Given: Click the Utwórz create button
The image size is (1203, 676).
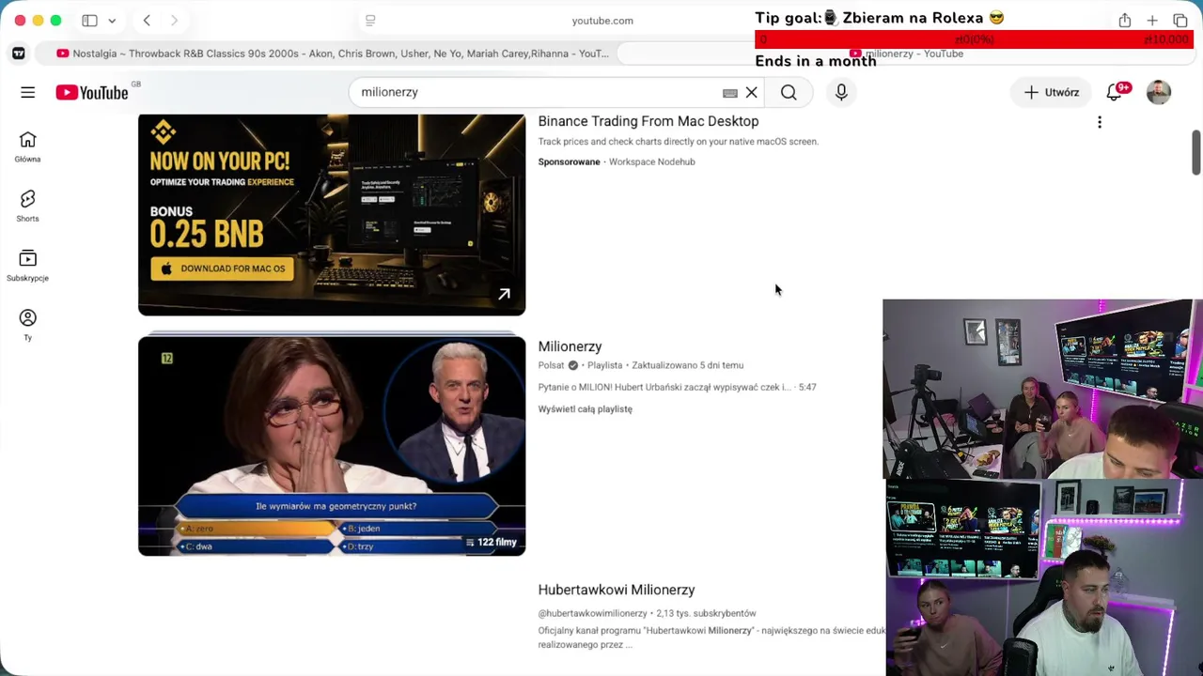Looking at the screenshot, I should tap(1052, 92).
